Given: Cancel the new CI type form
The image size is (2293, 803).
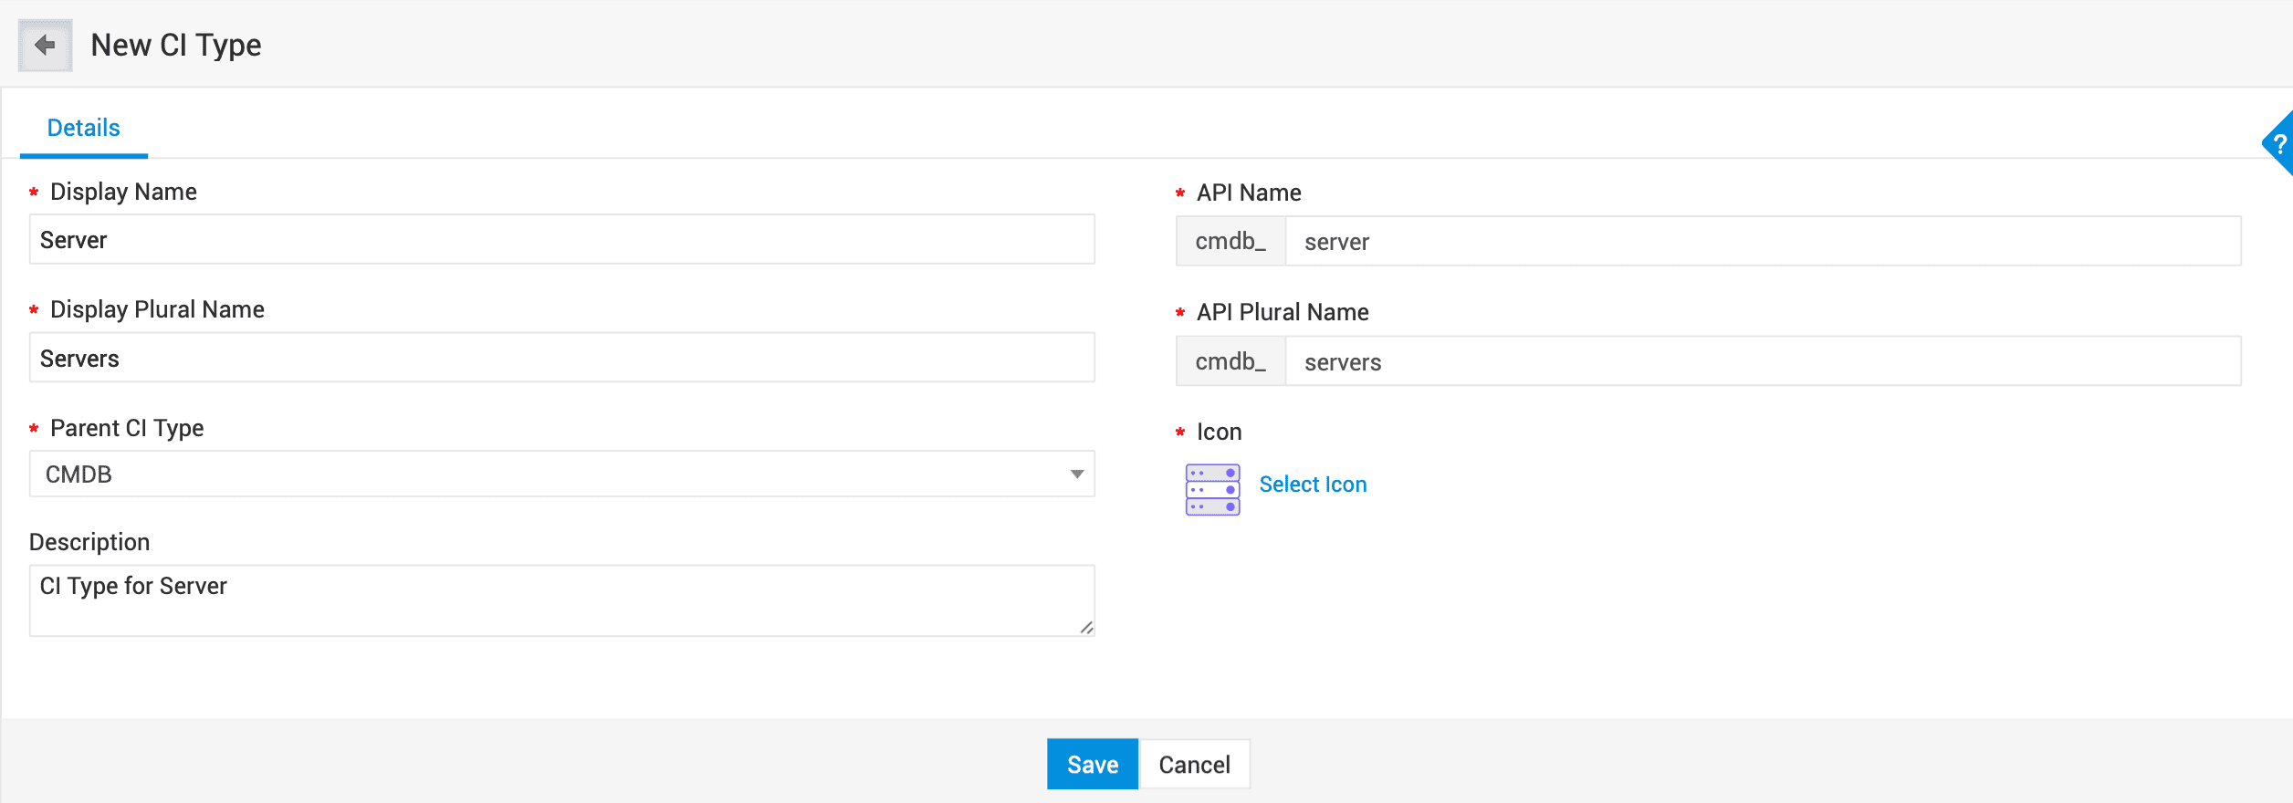Looking at the screenshot, I should click(1194, 765).
